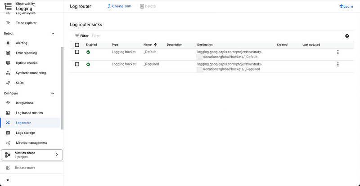Sort by Name using arrow icon
This screenshot has height=186, width=360.
pos(156,45)
